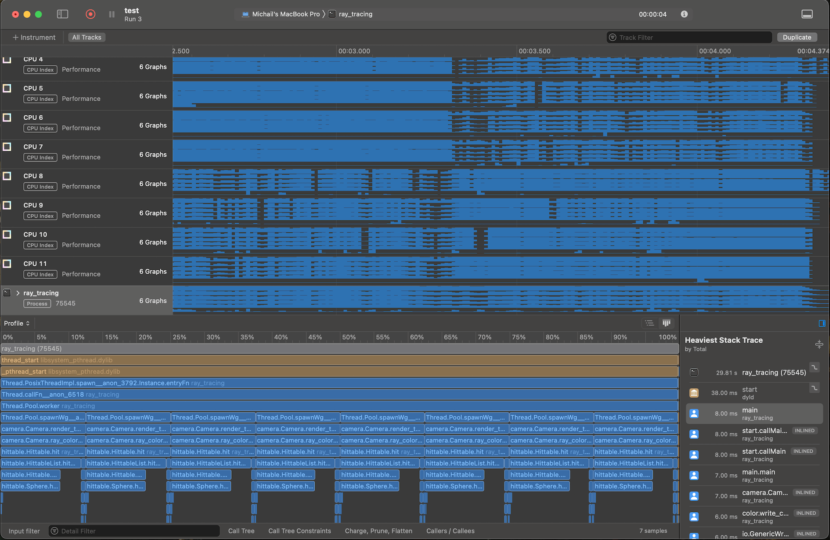Click the CPU Index tag on CPU 7

tap(40, 158)
